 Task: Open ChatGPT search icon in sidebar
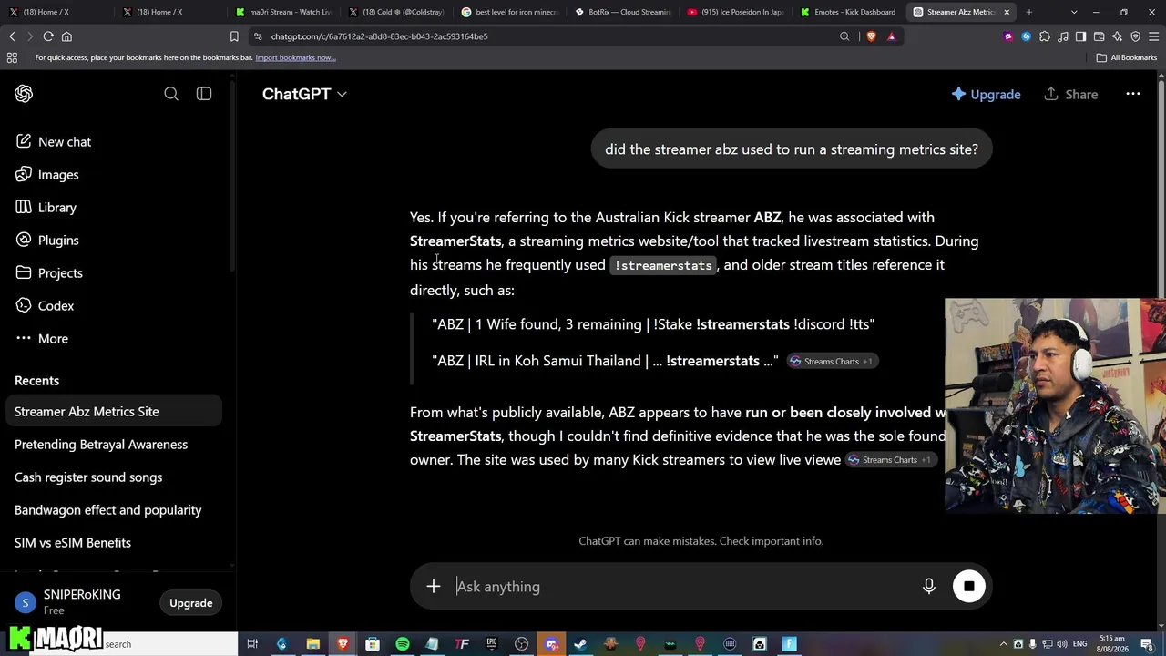point(171,94)
